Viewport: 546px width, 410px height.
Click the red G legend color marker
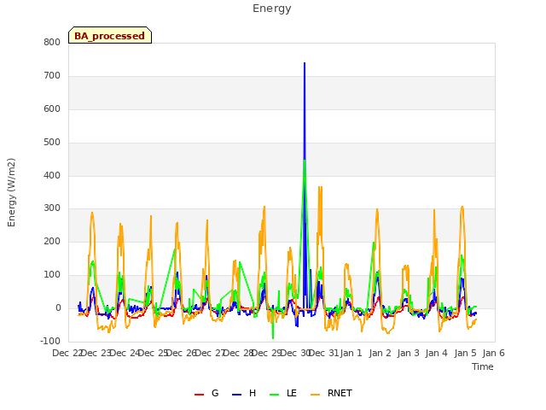pos(199,395)
